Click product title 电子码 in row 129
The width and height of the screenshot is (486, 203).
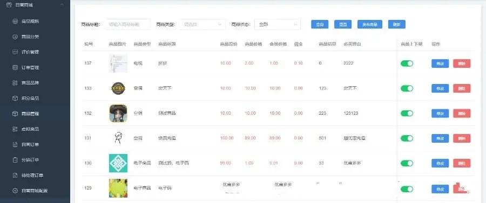(165, 188)
